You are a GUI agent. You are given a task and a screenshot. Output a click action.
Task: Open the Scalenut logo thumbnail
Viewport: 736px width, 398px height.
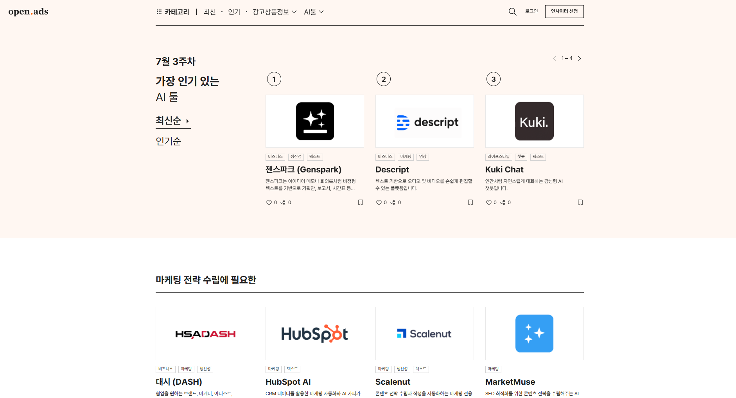tap(425, 333)
